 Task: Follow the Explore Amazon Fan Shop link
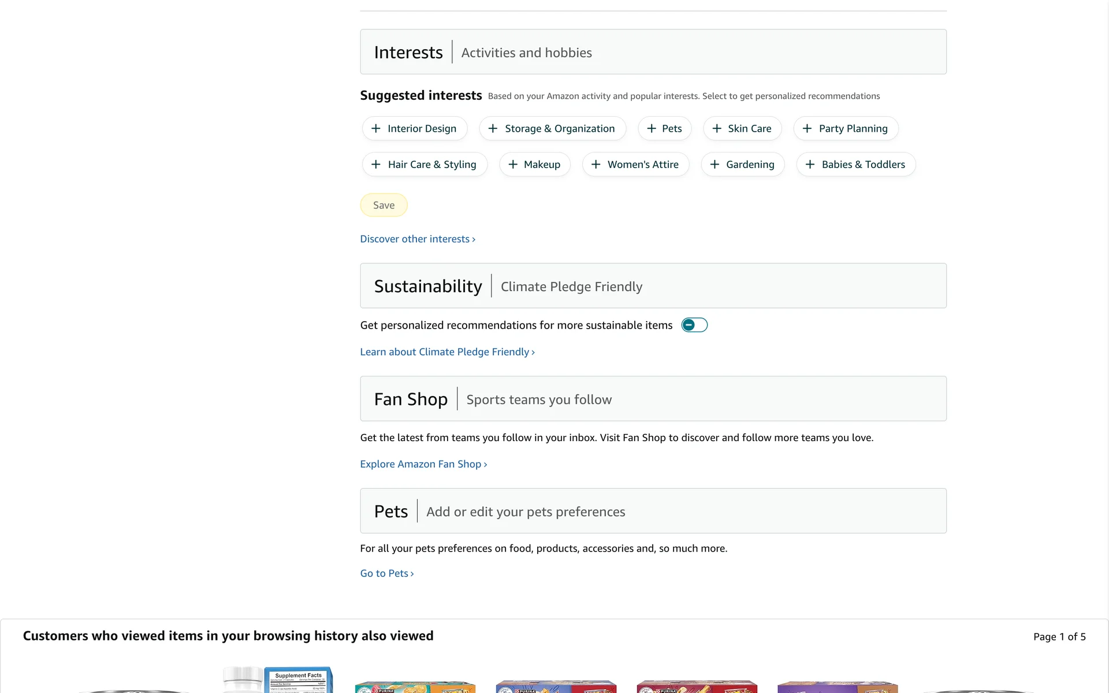coord(423,464)
